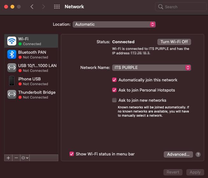Open help with the question mark button
Image resolution: width=208 pixels, height=178 pixels.
click(198, 154)
